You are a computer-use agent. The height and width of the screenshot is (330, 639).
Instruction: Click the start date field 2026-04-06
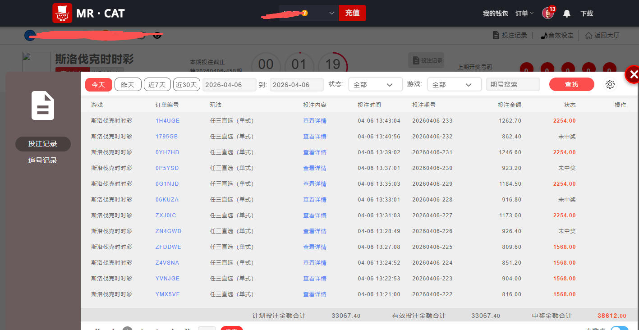coord(230,85)
